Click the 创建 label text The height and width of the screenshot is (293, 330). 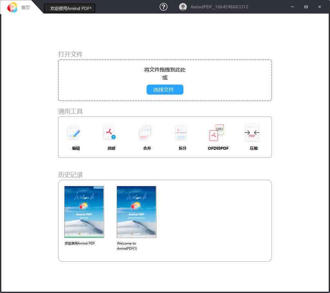111,148
